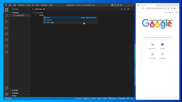Click the Customize Layout icon in VS Code
This screenshot has width=182, height=102.
(x=121, y=5)
